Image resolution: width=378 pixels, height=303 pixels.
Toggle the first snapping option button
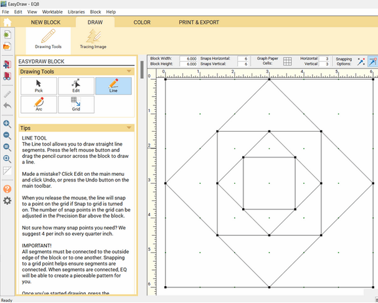pos(360,61)
